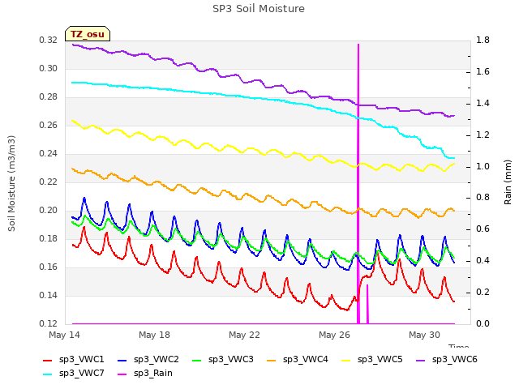Toggle sp3_VWC7 legend entry
Screen dimensions: 519x389
[x=74, y=373]
